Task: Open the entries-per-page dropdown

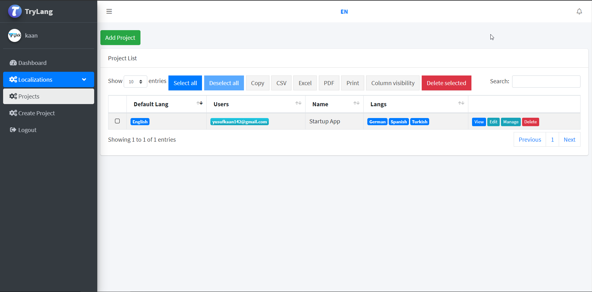Action: click(135, 82)
